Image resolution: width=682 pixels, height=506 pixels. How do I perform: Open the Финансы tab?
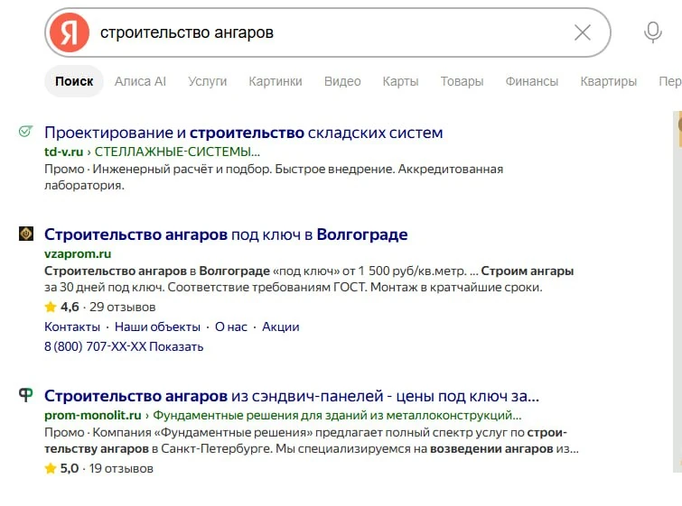[531, 81]
